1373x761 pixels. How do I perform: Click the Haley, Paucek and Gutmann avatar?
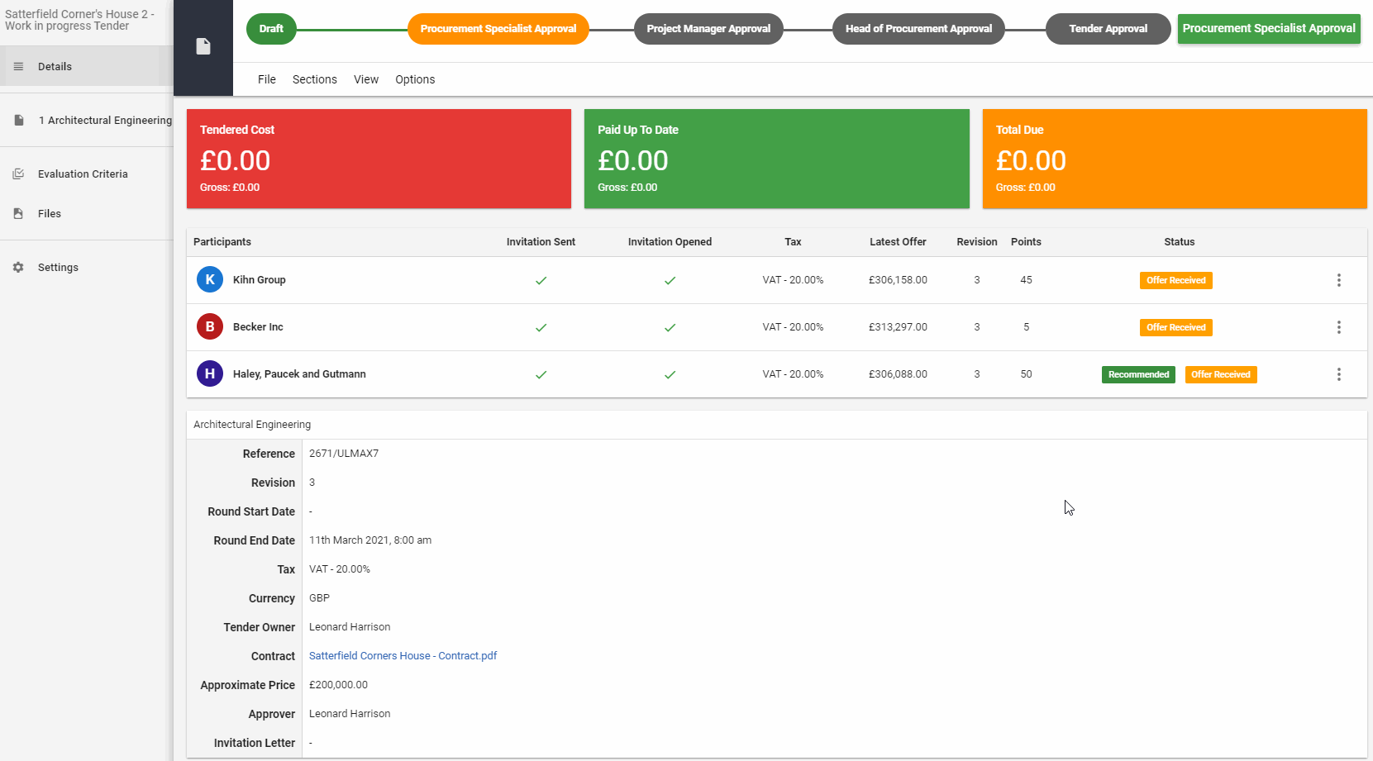(x=210, y=373)
